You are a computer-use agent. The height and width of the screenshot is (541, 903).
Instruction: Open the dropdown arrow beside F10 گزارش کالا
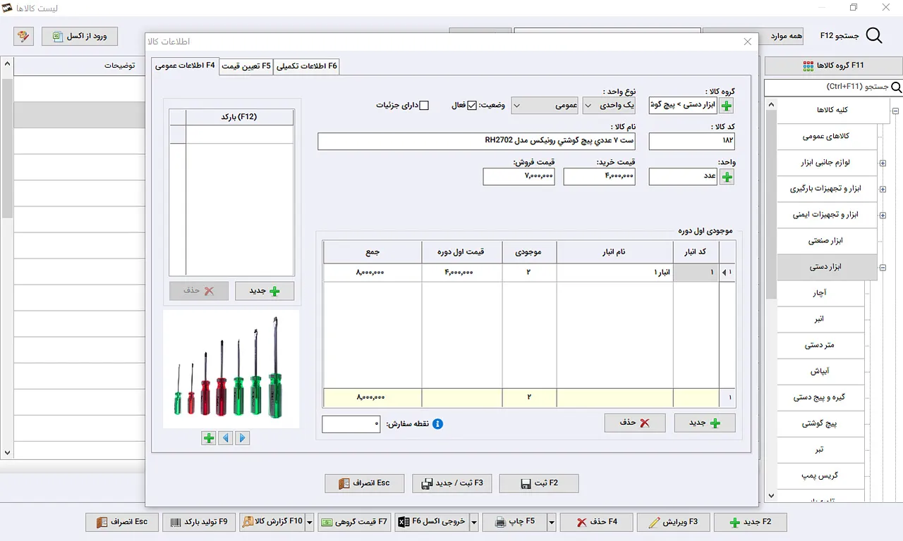pyautogui.click(x=309, y=522)
